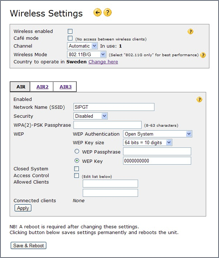
Task: Click the Apply button
Action: [23, 208]
